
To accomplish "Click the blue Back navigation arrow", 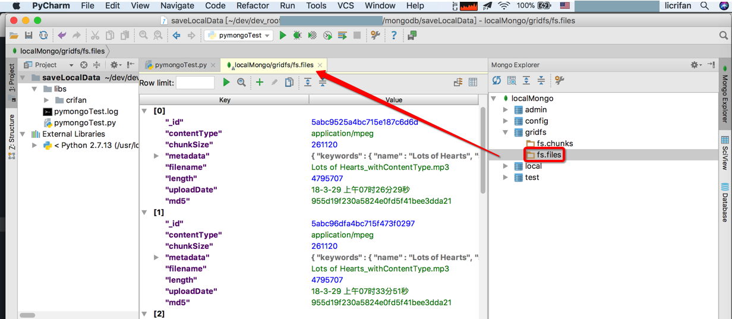I will (x=176, y=36).
